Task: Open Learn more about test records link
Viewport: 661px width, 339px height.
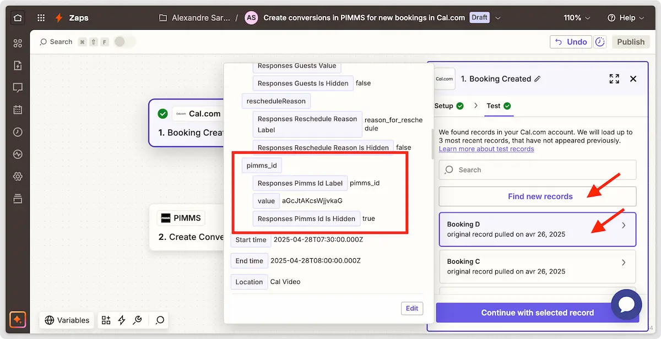Action: tap(486, 149)
